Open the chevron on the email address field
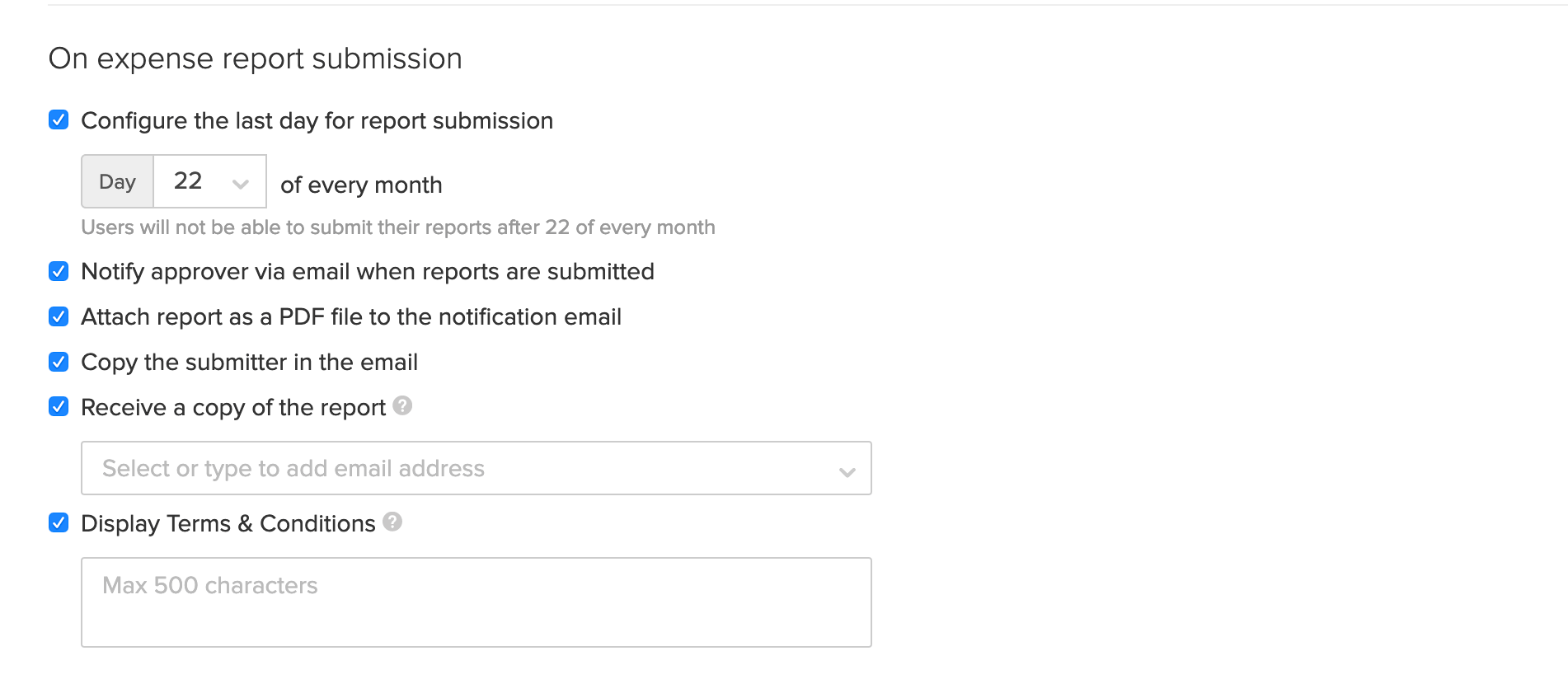Viewport: 1568px width, 679px height. coord(846,471)
